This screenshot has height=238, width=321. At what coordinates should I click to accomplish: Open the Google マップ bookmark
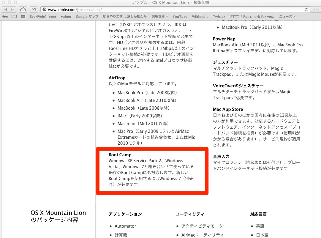pyautogui.click(x=87, y=17)
